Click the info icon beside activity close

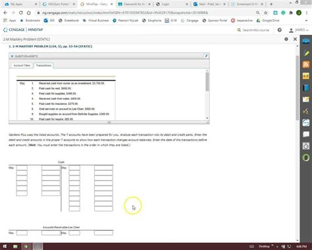286,39
